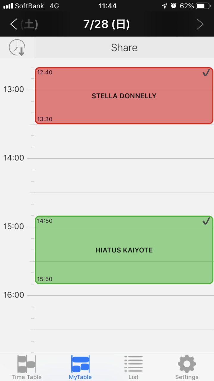
Task: Go back to previous day (土) chevron
Action: click(24, 24)
